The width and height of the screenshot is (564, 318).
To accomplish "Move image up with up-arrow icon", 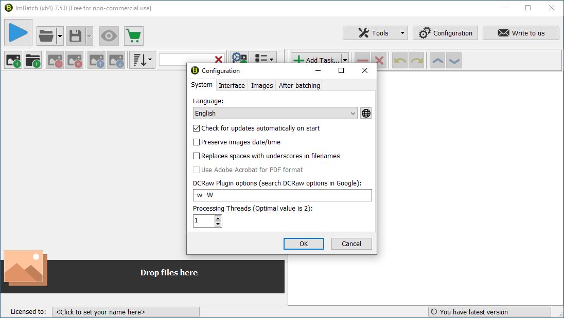I will [x=97, y=60].
